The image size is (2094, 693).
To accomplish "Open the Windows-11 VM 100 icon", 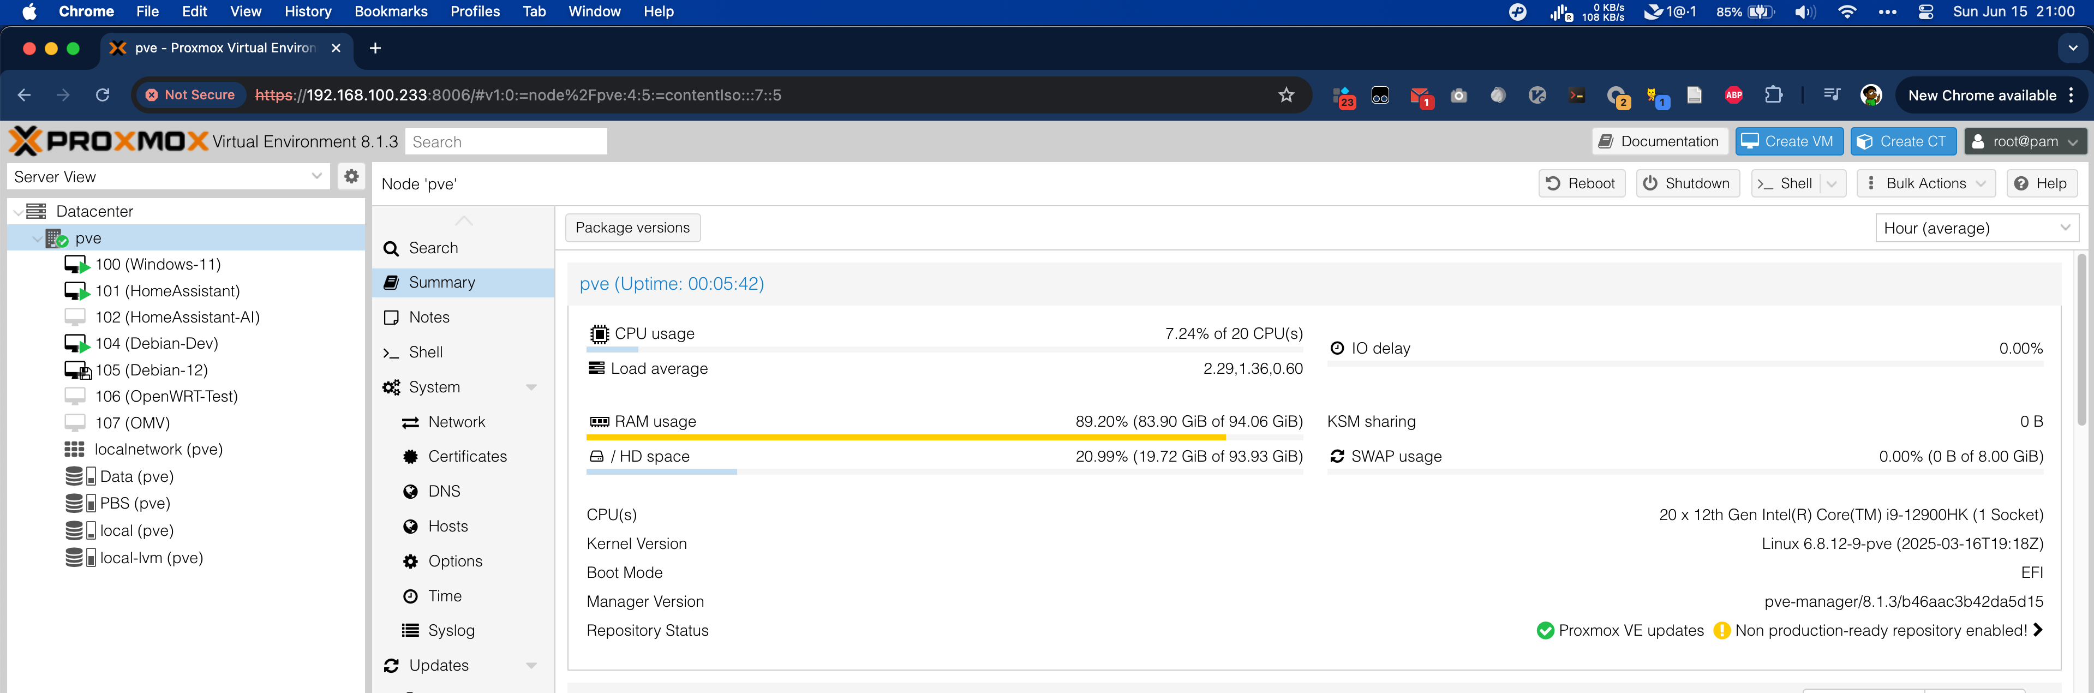I will [x=76, y=264].
